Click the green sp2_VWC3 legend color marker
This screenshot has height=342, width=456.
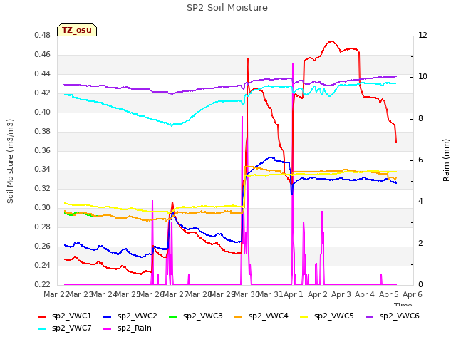point(172,316)
